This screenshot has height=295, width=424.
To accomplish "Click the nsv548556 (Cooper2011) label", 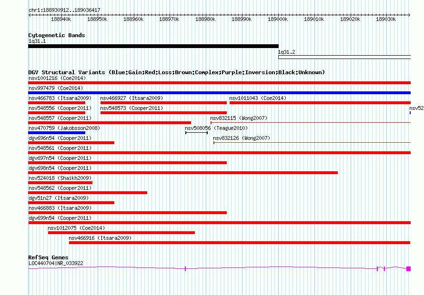I will 60,108.
